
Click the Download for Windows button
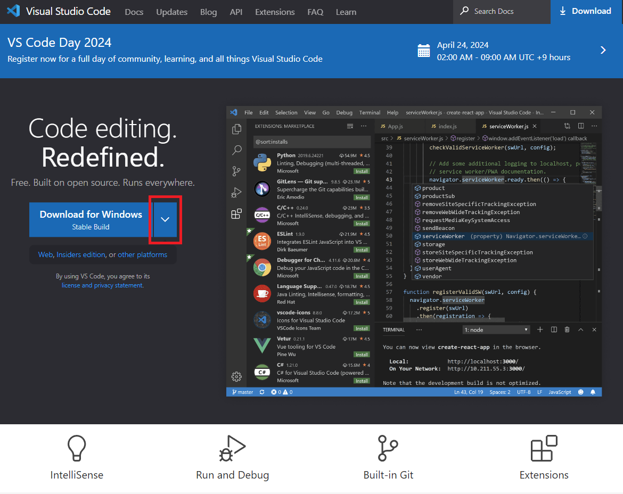coord(91,220)
